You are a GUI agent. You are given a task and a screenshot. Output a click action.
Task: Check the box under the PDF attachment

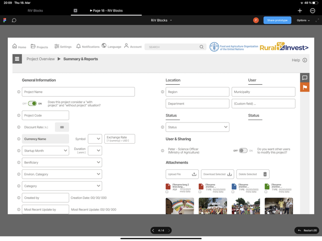pyautogui.click(x=167, y=192)
